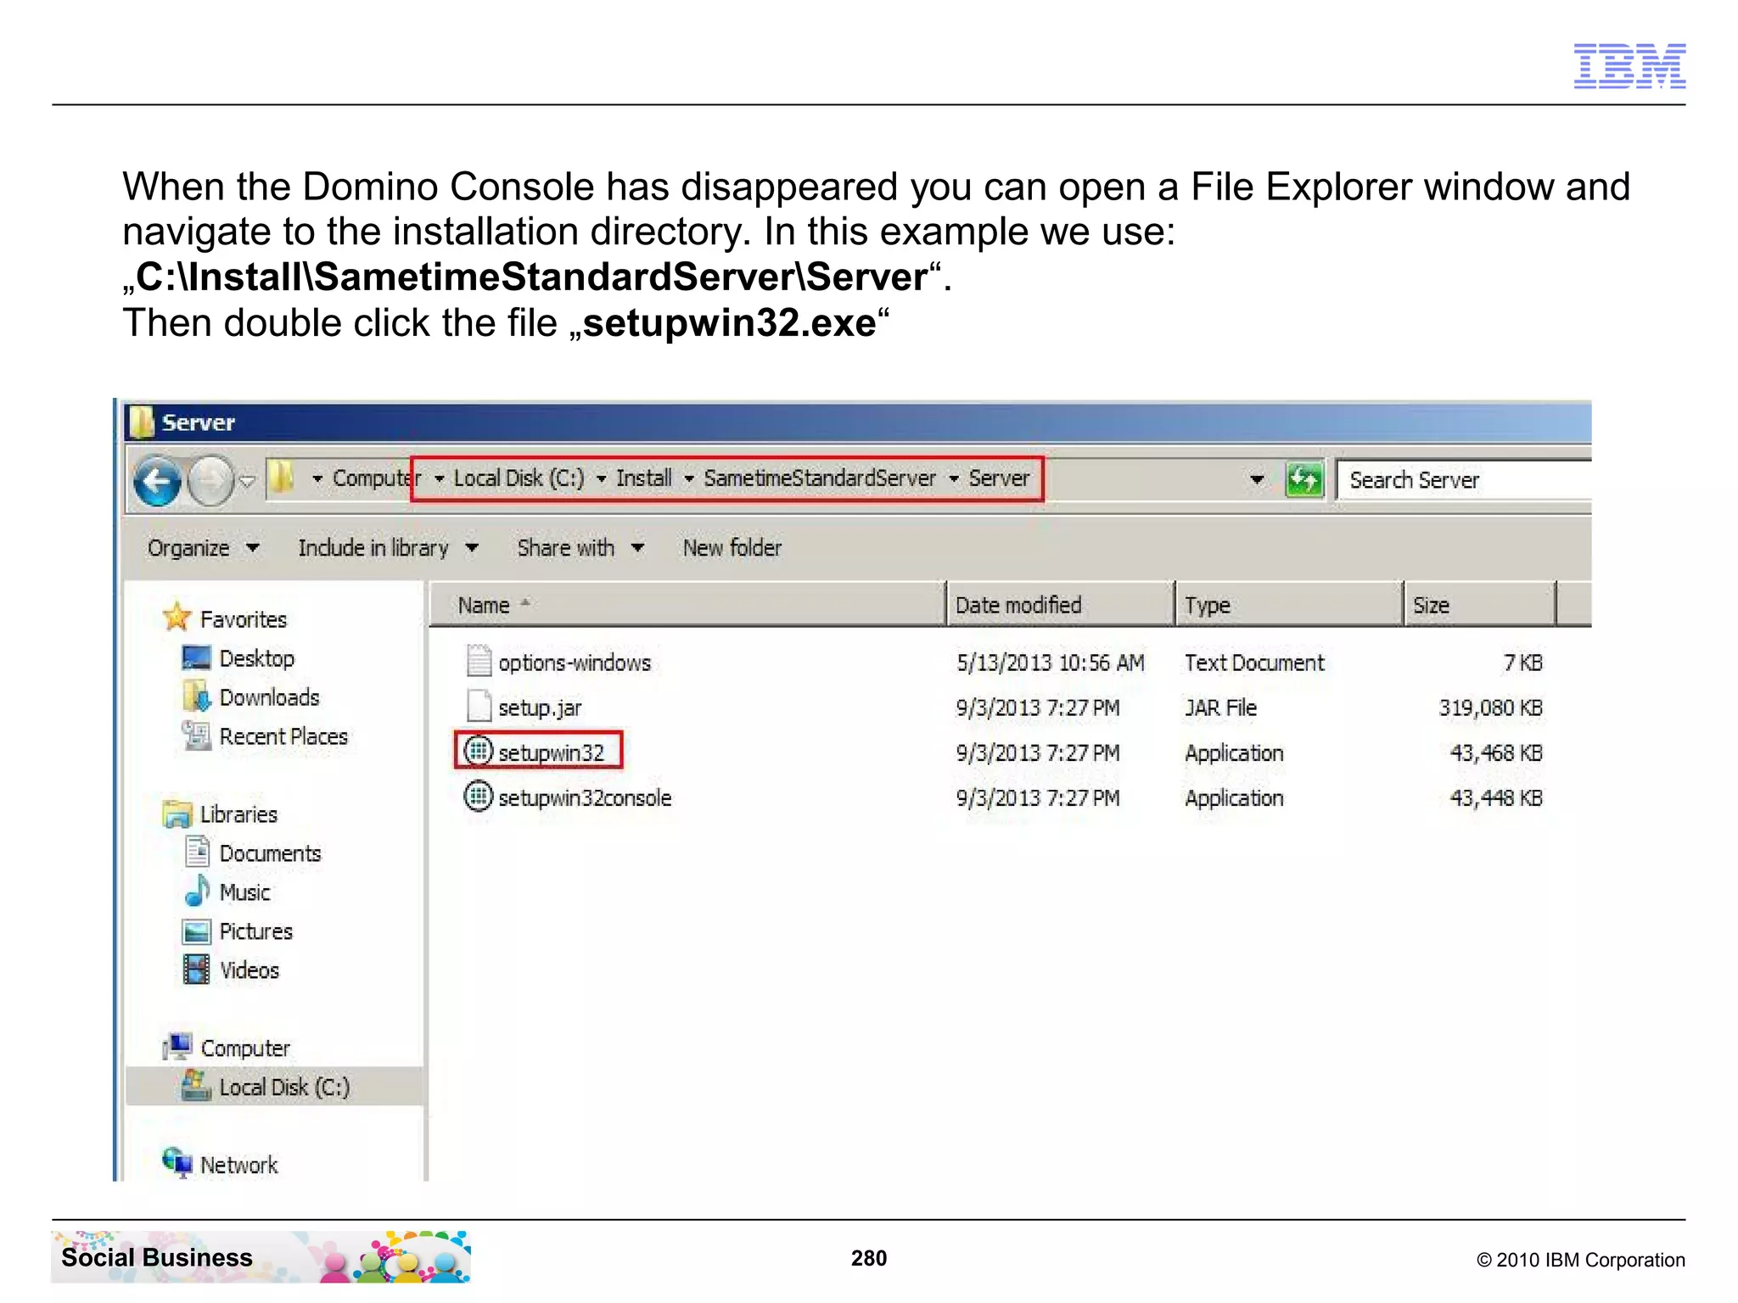Click the setup.jar file icon
Image resolution: width=1738 pixels, height=1303 pixels.
point(479,706)
